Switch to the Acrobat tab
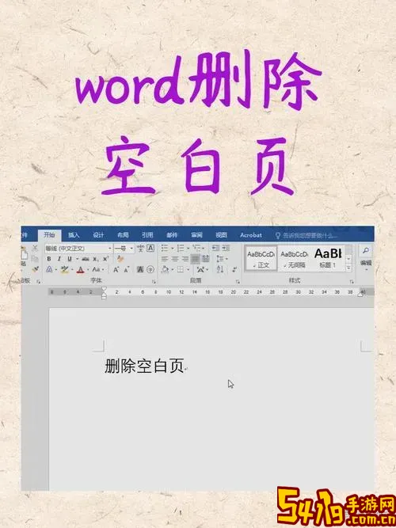 click(251, 235)
